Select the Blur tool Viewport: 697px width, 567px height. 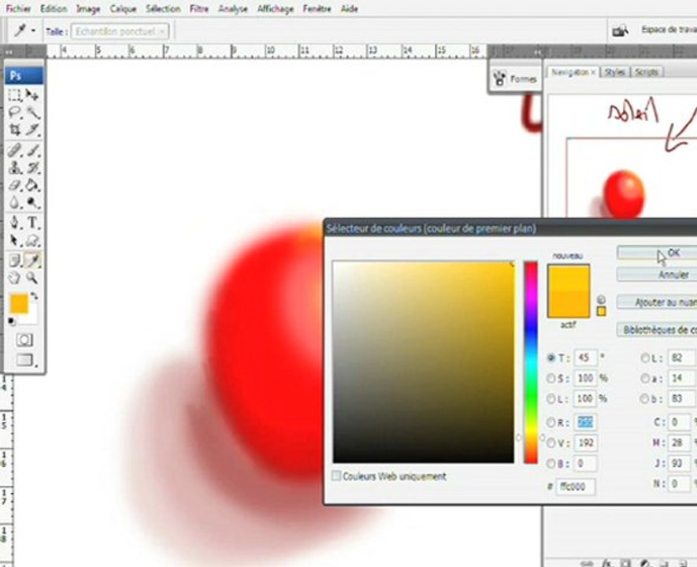[x=14, y=202]
